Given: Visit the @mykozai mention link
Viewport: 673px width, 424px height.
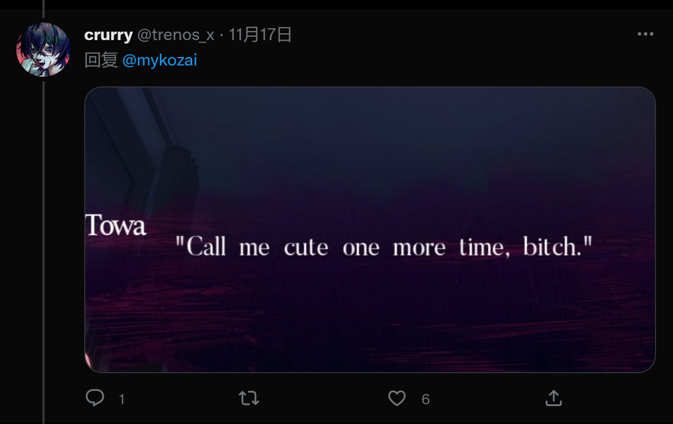Looking at the screenshot, I should (160, 60).
